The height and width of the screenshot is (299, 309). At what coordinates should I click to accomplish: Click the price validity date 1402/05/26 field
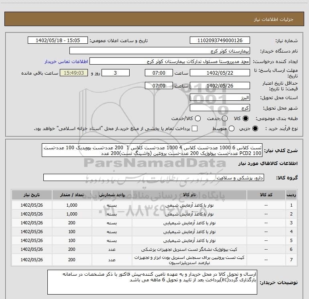[x=220, y=86]
